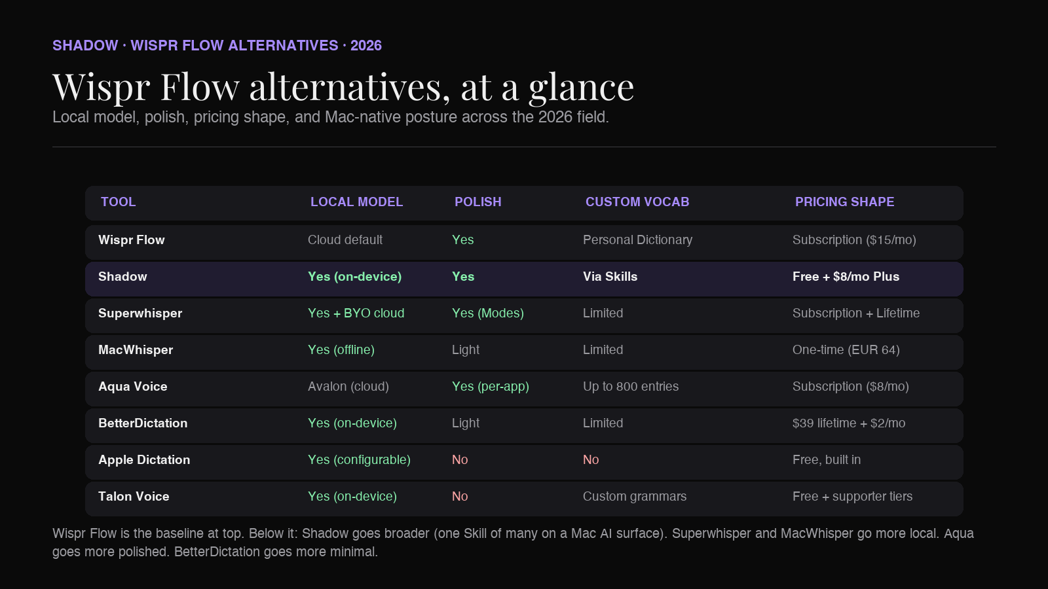Click the 'Cloud default' cell

click(x=345, y=240)
